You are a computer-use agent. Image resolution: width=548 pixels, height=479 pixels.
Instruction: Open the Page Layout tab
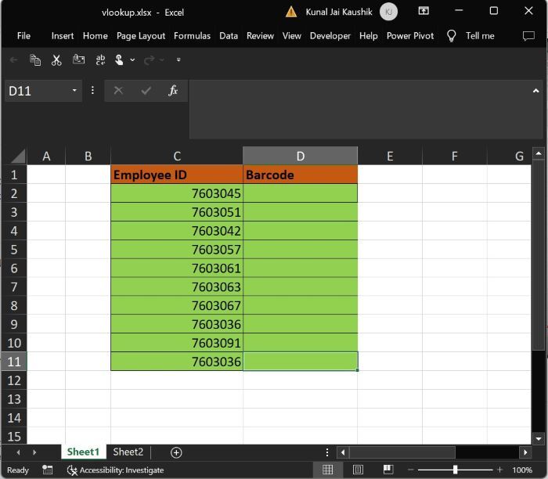pyautogui.click(x=141, y=36)
